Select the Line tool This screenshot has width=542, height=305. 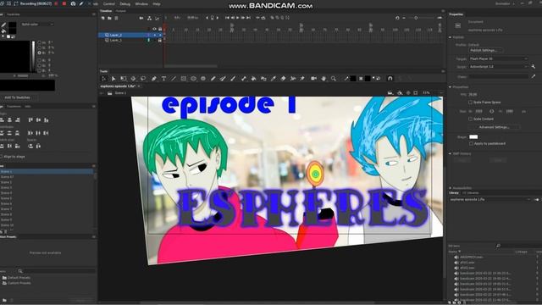(x=174, y=79)
